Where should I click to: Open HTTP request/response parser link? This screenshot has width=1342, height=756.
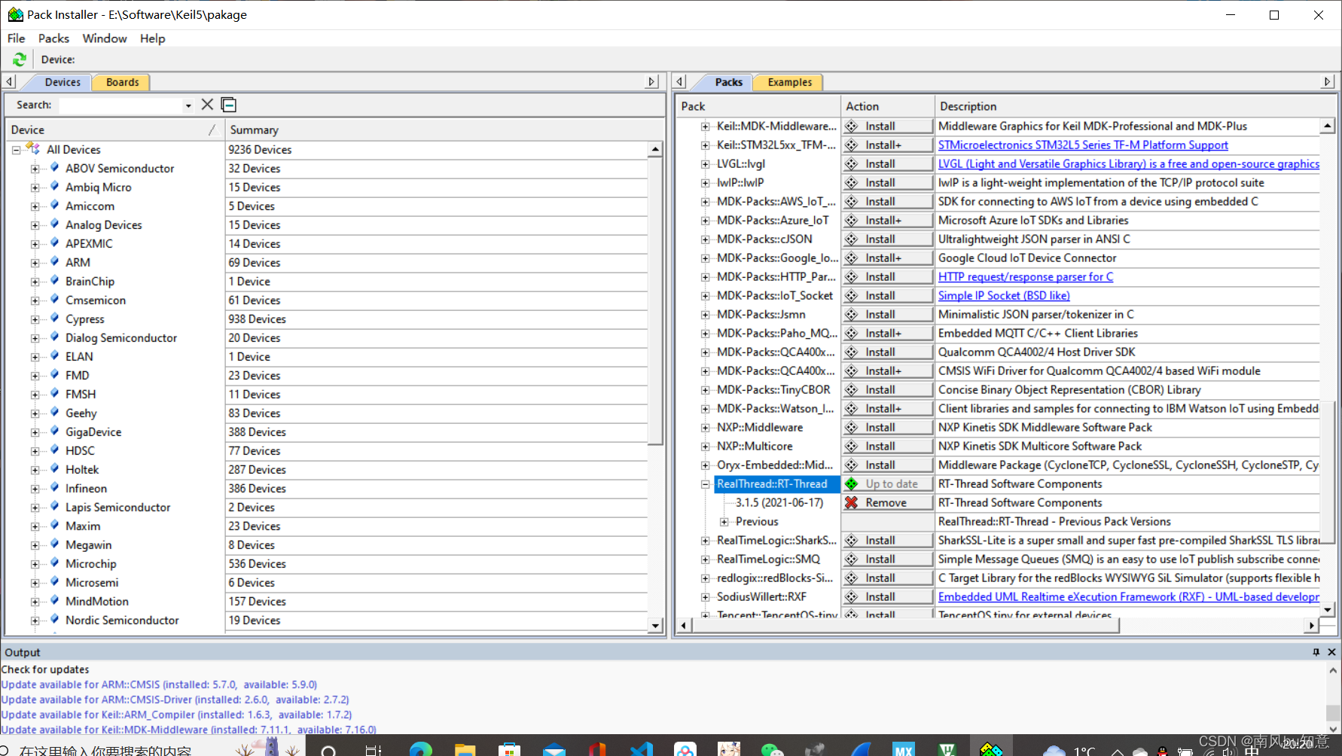tap(1026, 276)
